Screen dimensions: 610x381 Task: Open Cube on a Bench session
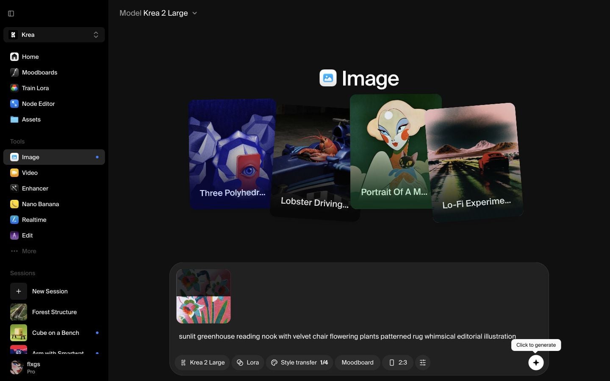click(x=54, y=333)
